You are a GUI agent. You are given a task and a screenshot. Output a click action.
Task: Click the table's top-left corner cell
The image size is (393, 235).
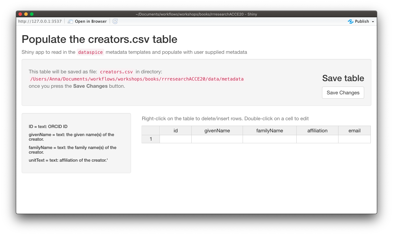tap(151, 131)
